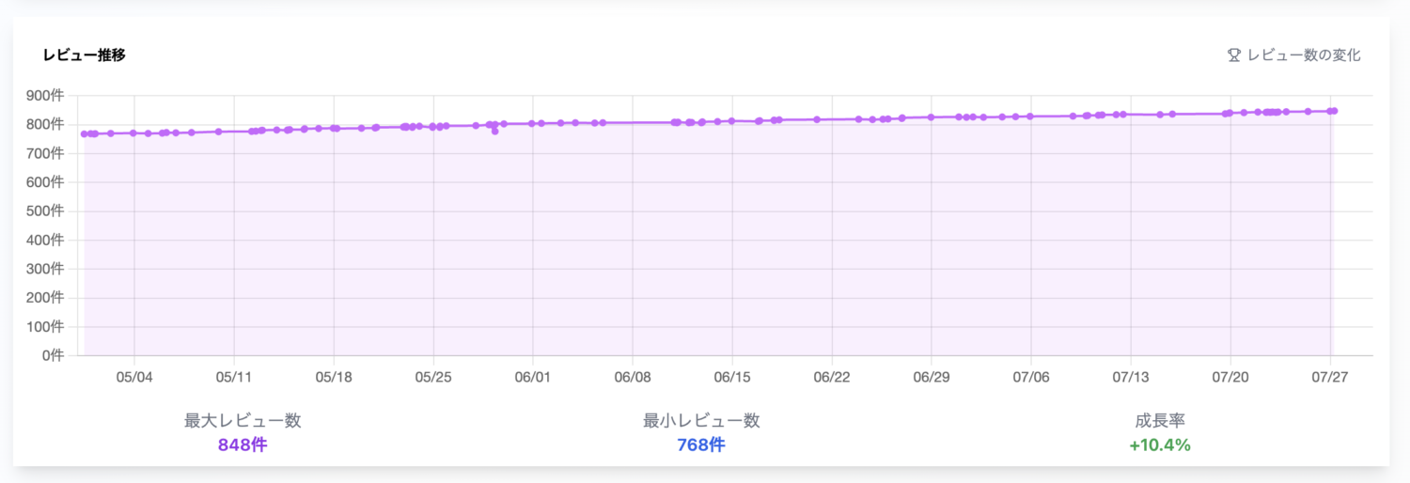Click the 06/01 x-axis date label
This screenshot has width=1410, height=483.
[532, 378]
